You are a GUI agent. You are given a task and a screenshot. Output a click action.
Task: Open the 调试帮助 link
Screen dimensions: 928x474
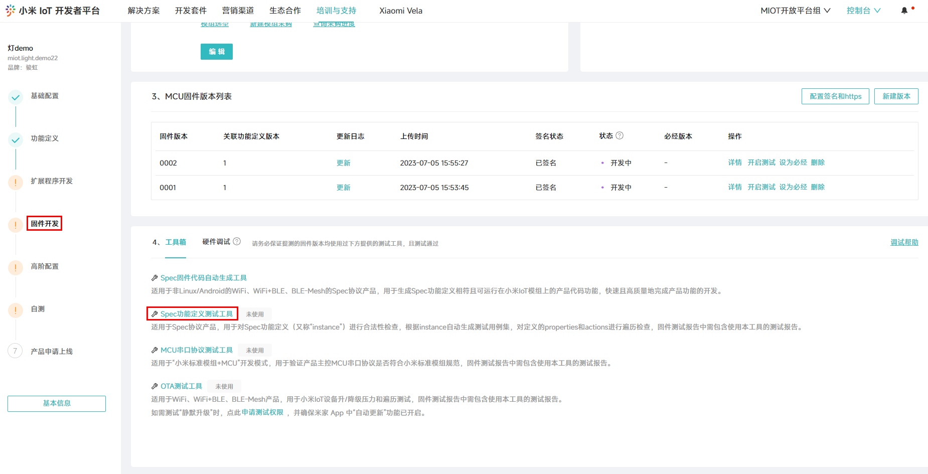tap(904, 242)
